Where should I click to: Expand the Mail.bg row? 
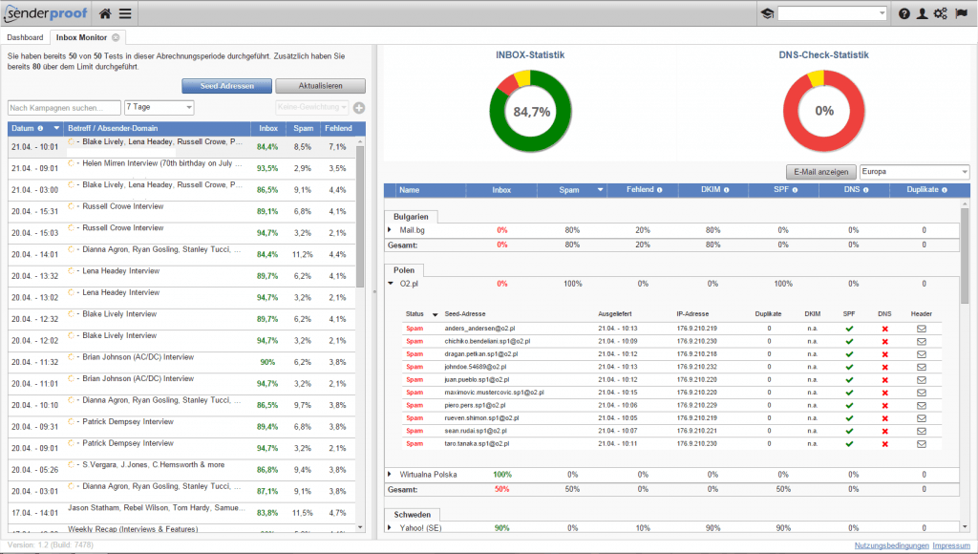pos(390,230)
